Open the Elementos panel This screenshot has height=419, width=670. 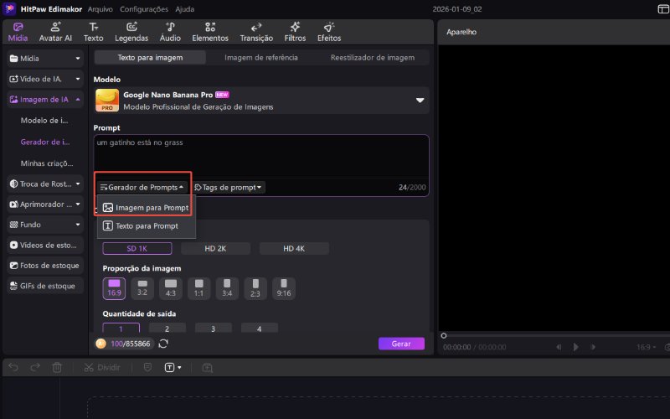(x=209, y=32)
